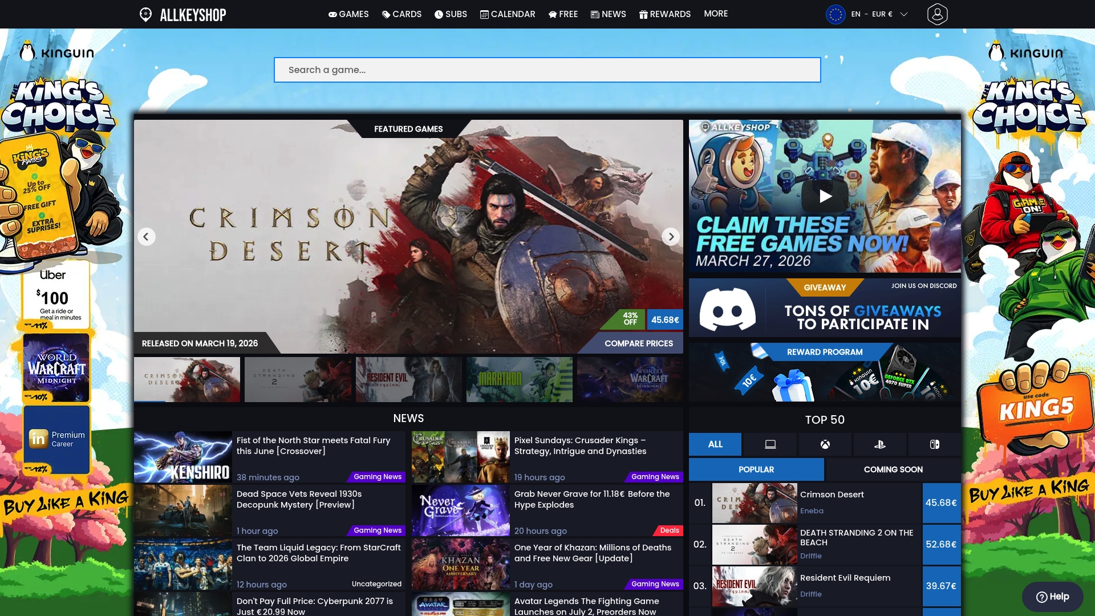Image resolution: width=1095 pixels, height=616 pixels.
Task: Select Marathon thumbnail in featured carousel
Action: (x=519, y=379)
